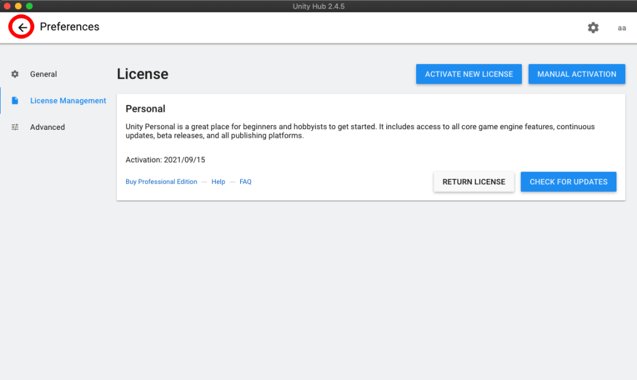The height and width of the screenshot is (380, 637).
Task: Maximize the Unity Hub window
Action: coord(29,6)
